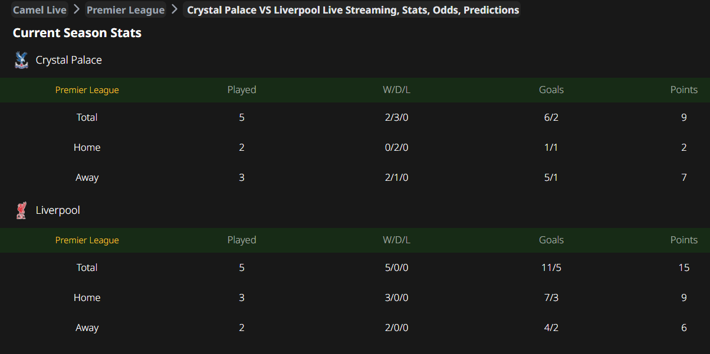Click Premier League header in Liverpool table
Image resolution: width=710 pixels, height=354 pixels.
tap(87, 240)
